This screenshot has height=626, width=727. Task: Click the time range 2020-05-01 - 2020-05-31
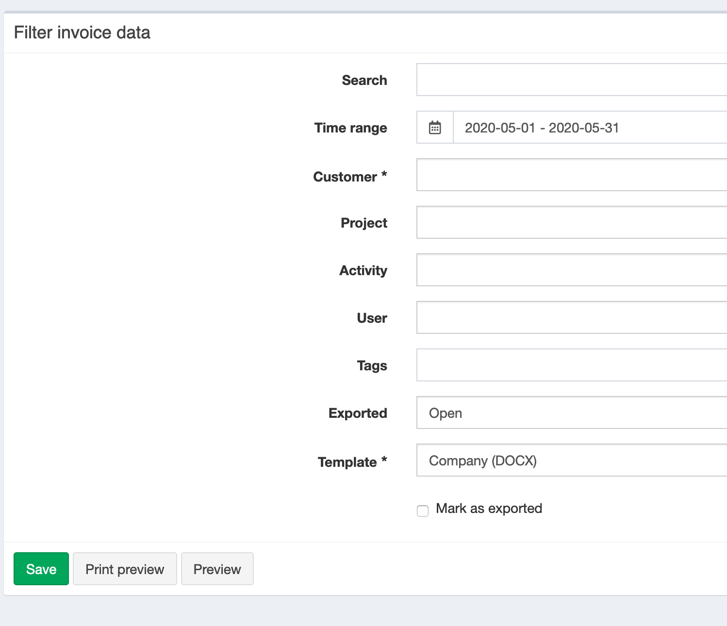pyautogui.click(x=542, y=128)
